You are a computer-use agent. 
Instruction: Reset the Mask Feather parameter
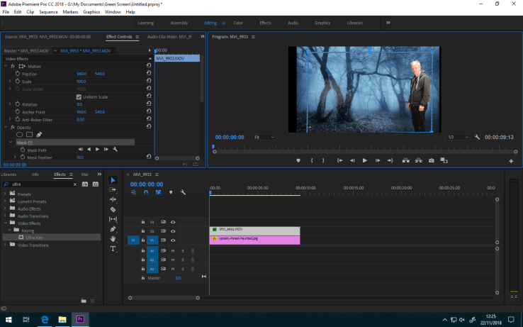149,157
